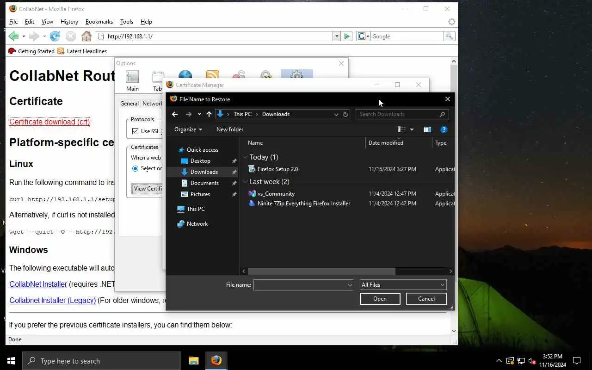Click the Firefox stop loading icon
The width and height of the screenshot is (592, 370).
point(70,36)
